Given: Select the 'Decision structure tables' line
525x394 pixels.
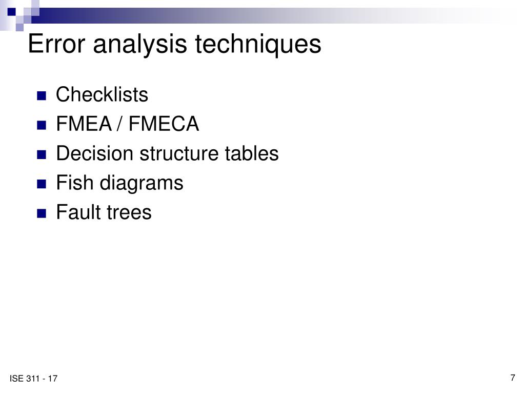Looking at the screenshot, I should point(167,154).
